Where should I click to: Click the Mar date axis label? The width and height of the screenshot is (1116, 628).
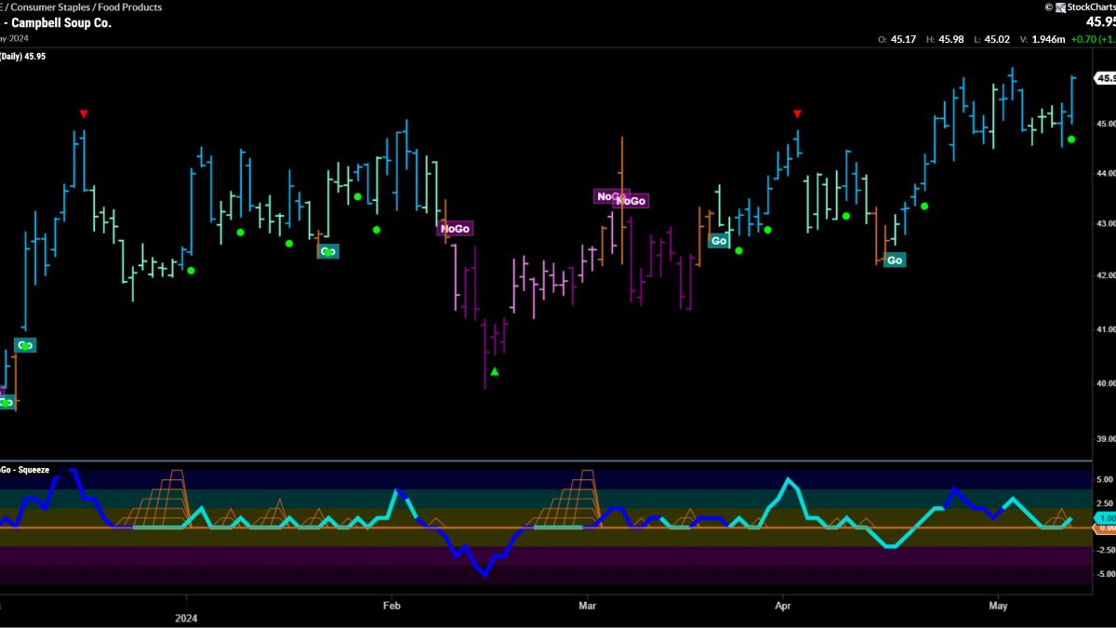click(x=588, y=605)
